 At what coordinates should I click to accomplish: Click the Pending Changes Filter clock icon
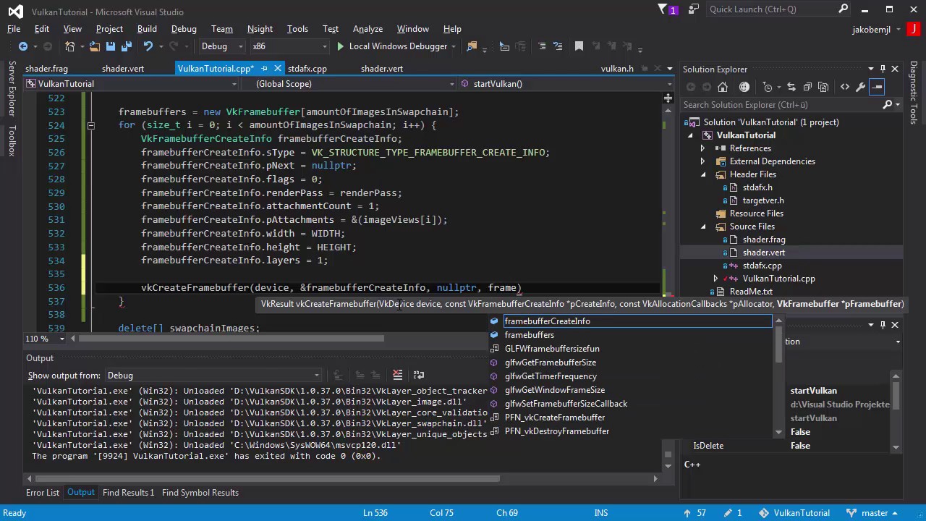[x=768, y=87]
